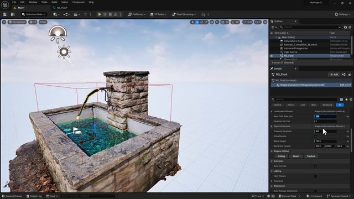
Task: Select the General filter in Details
Action: pyautogui.click(x=278, y=105)
